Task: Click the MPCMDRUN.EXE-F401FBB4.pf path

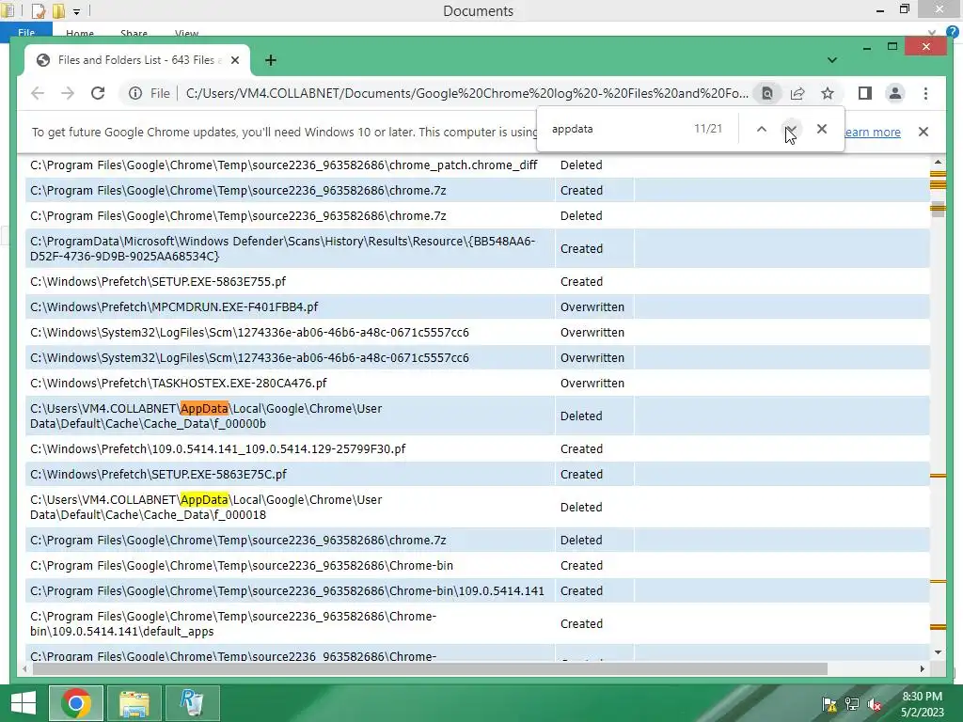Action: click(174, 307)
